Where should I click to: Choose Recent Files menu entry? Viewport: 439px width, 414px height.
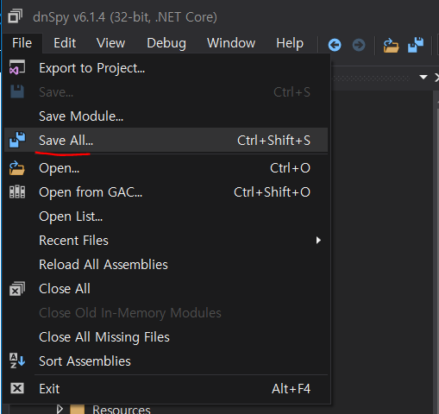coord(166,241)
